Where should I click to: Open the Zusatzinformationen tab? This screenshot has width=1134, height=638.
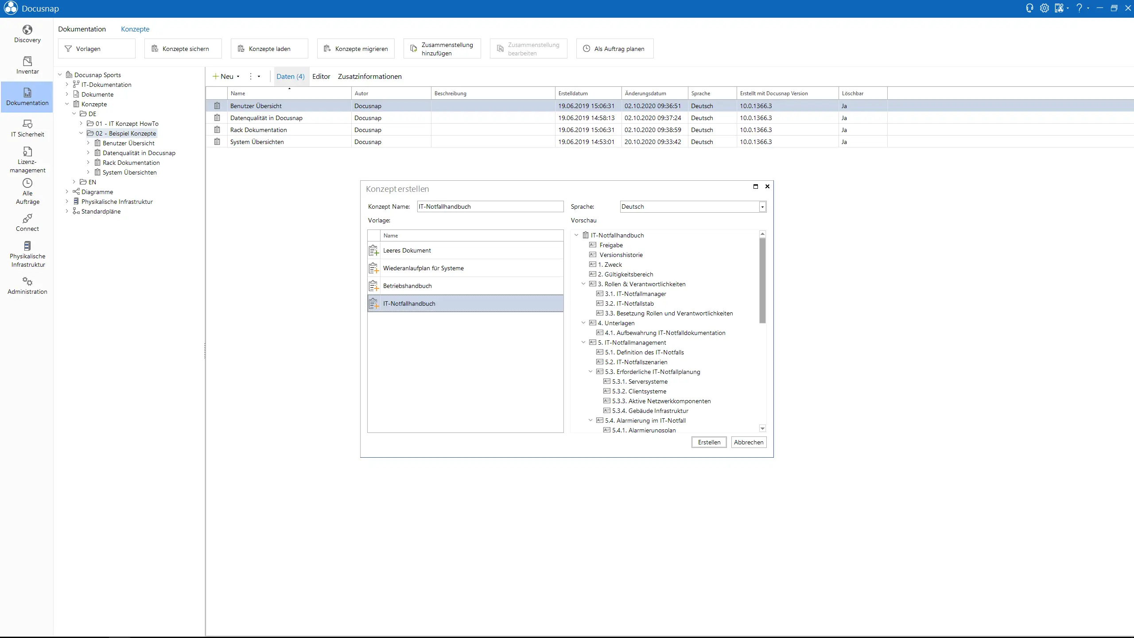click(369, 76)
